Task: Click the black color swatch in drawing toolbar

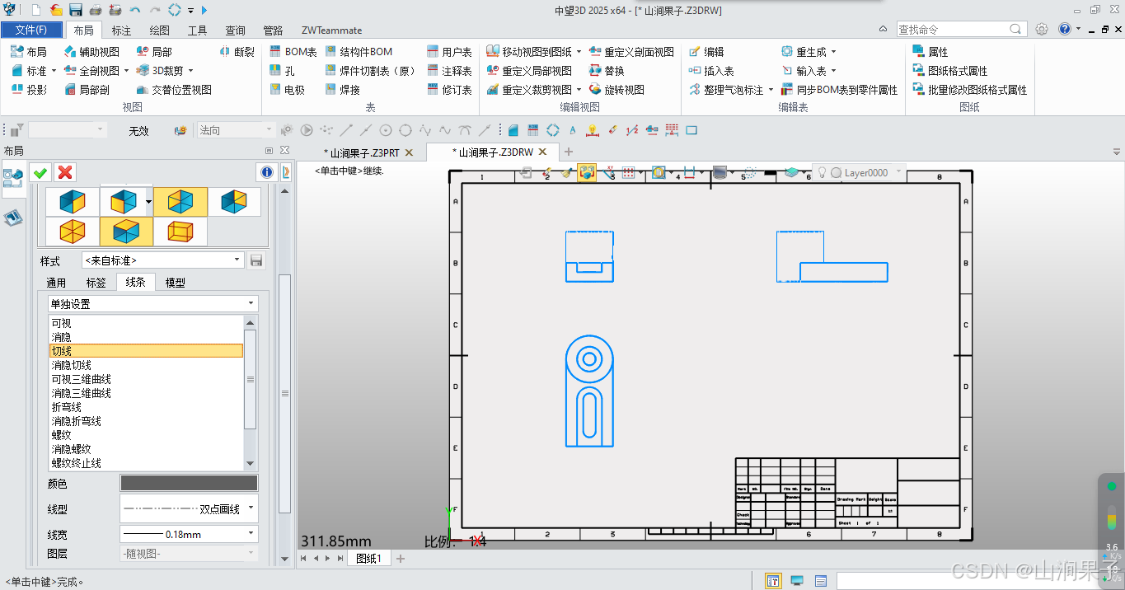Action: pyautogui.click(x=770, y=173)
